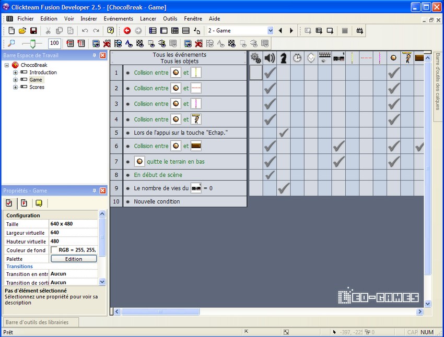444x337 pixels.
Task: Click the zoom slider handle
Action: click(32, 43)
